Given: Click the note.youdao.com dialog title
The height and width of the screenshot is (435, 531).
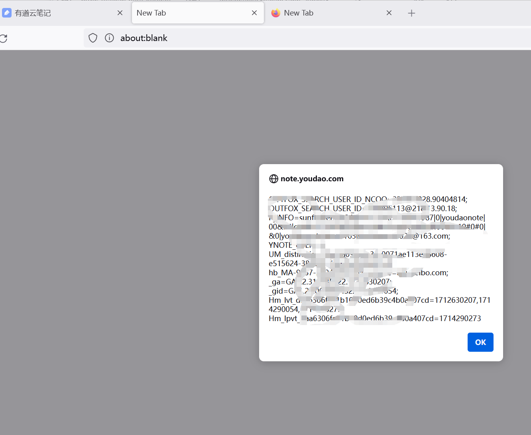Looking at the screenshot, I should tap(312, 179).
